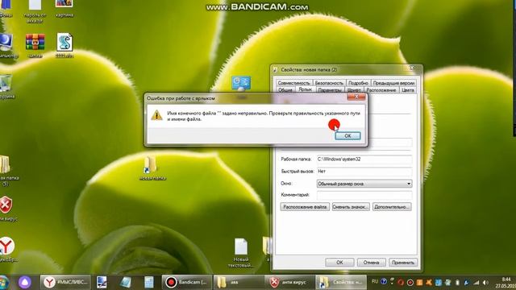
Task: Switch to the 'Расположение' tab
Action: 381,89
